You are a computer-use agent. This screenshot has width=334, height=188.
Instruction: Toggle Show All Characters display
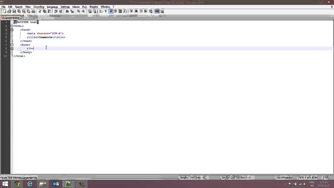pos(105,11)
